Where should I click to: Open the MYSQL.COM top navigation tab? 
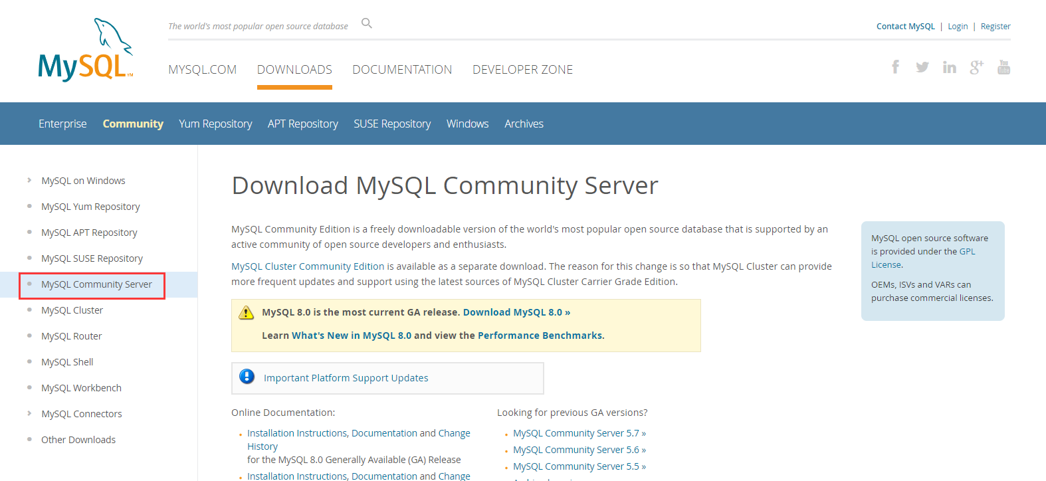(202, 70)
